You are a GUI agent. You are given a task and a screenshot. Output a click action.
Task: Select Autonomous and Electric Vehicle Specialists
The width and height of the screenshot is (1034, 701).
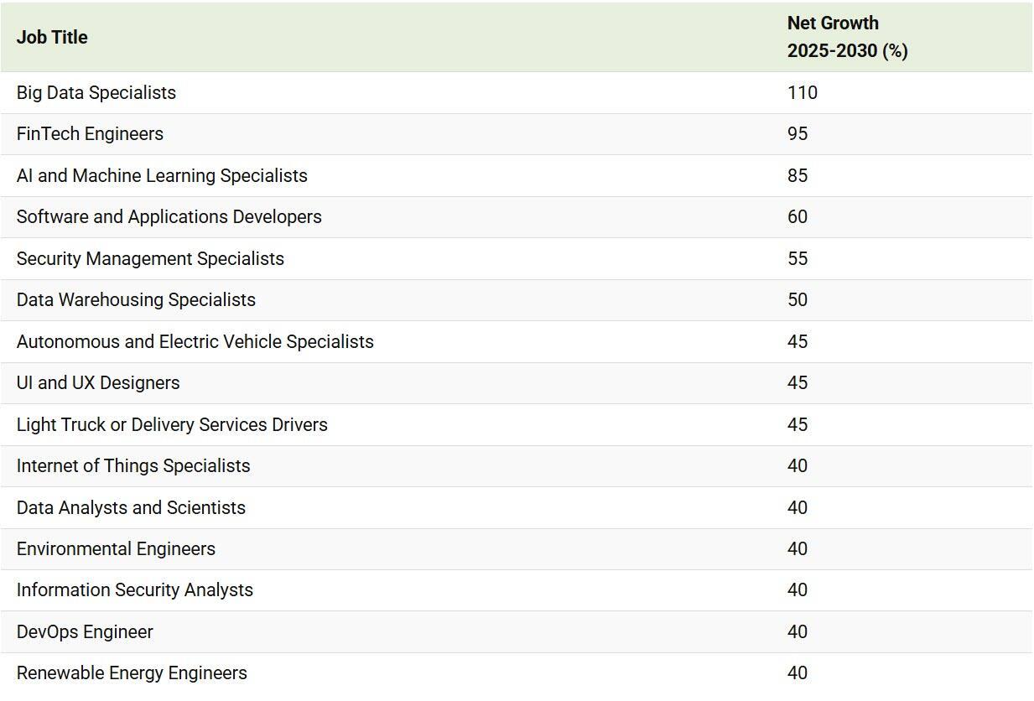pyautogui.click(x=195, y=341)
